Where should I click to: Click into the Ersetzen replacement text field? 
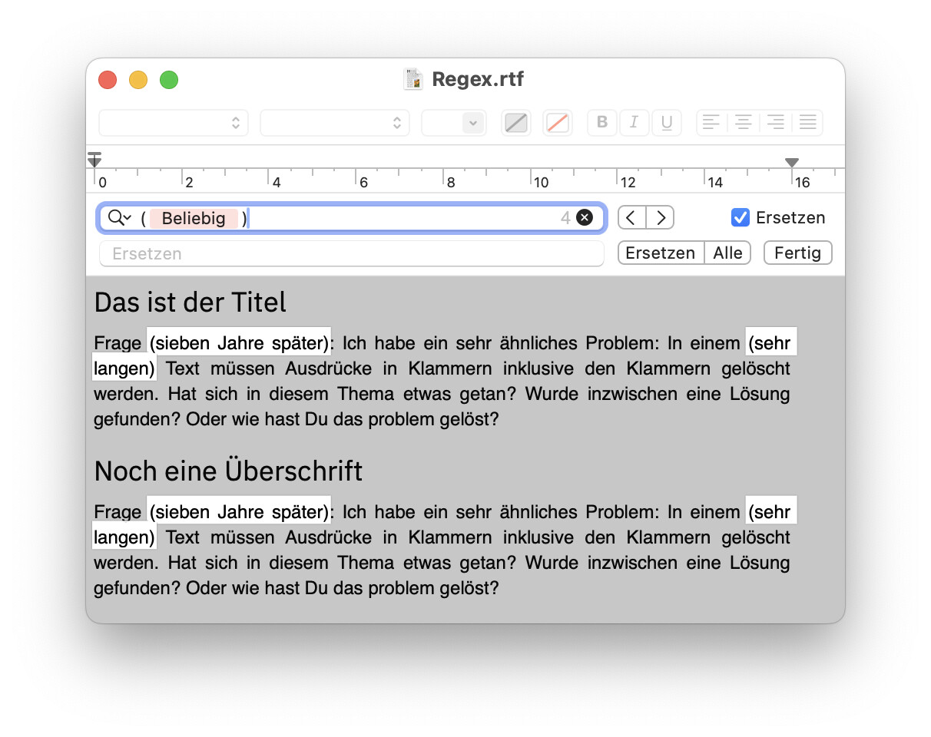tap(351, 254)
